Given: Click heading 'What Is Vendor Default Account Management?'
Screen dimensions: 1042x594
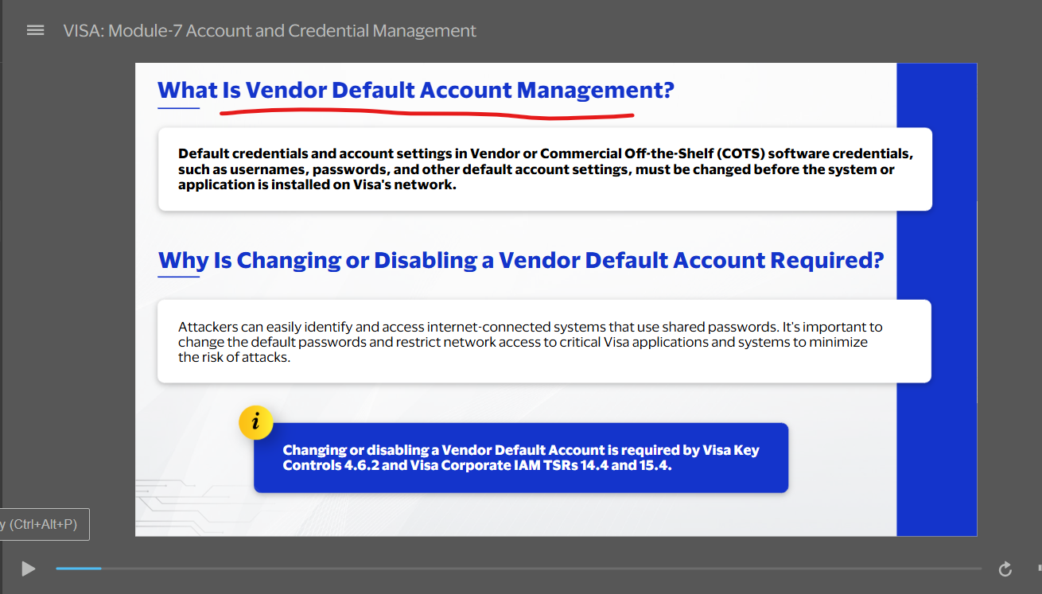Looking at the screenshot, I should [x=416, y=90].
